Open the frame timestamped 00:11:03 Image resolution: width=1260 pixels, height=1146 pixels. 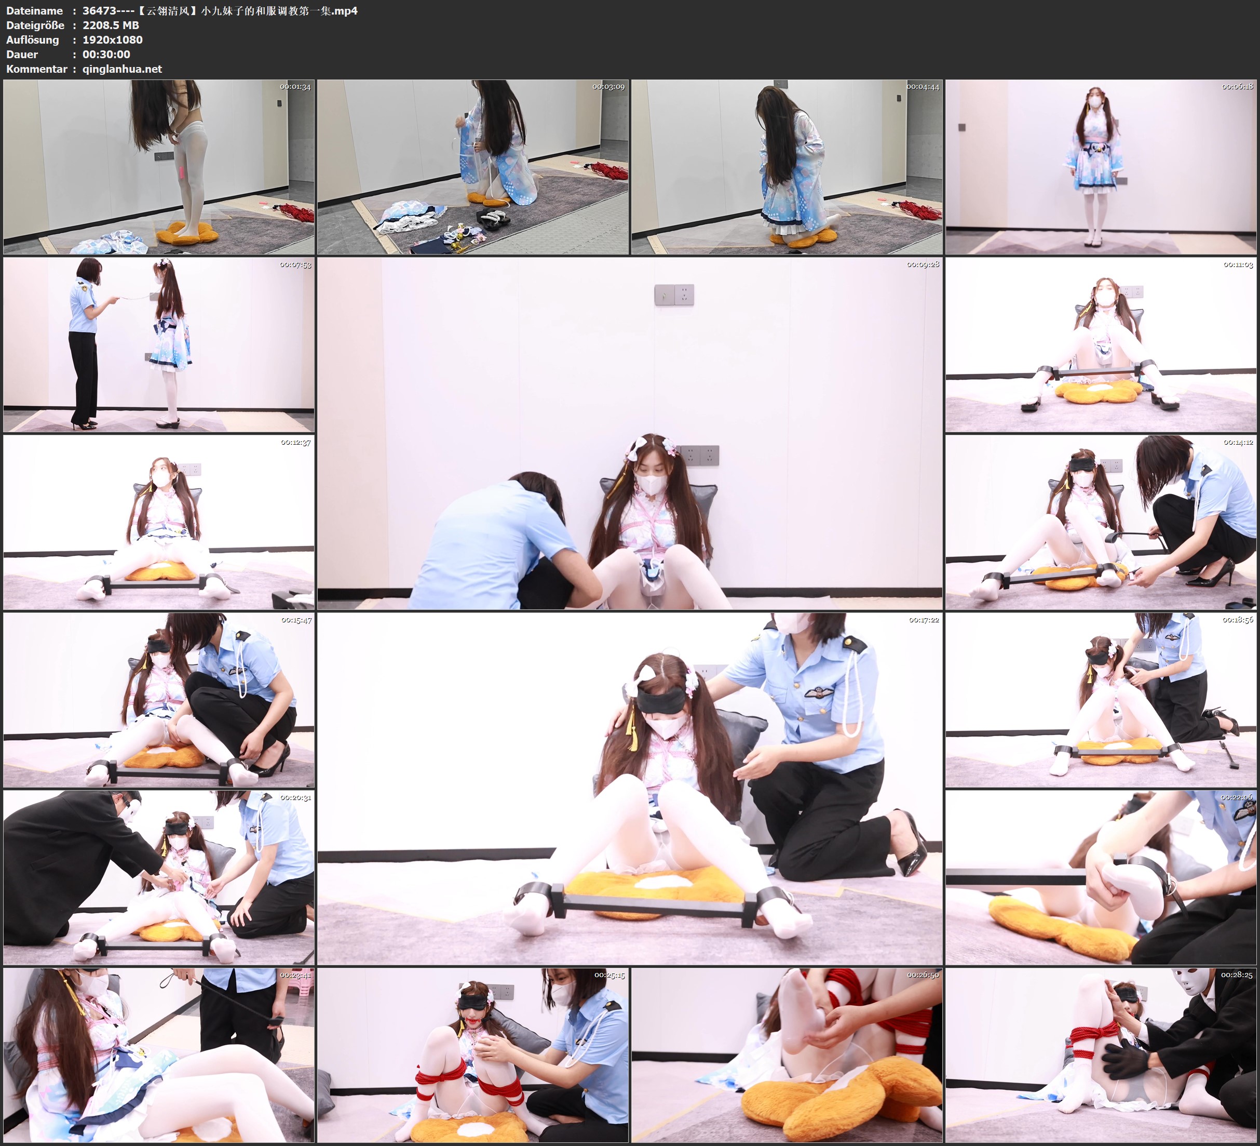point(1101,344)
